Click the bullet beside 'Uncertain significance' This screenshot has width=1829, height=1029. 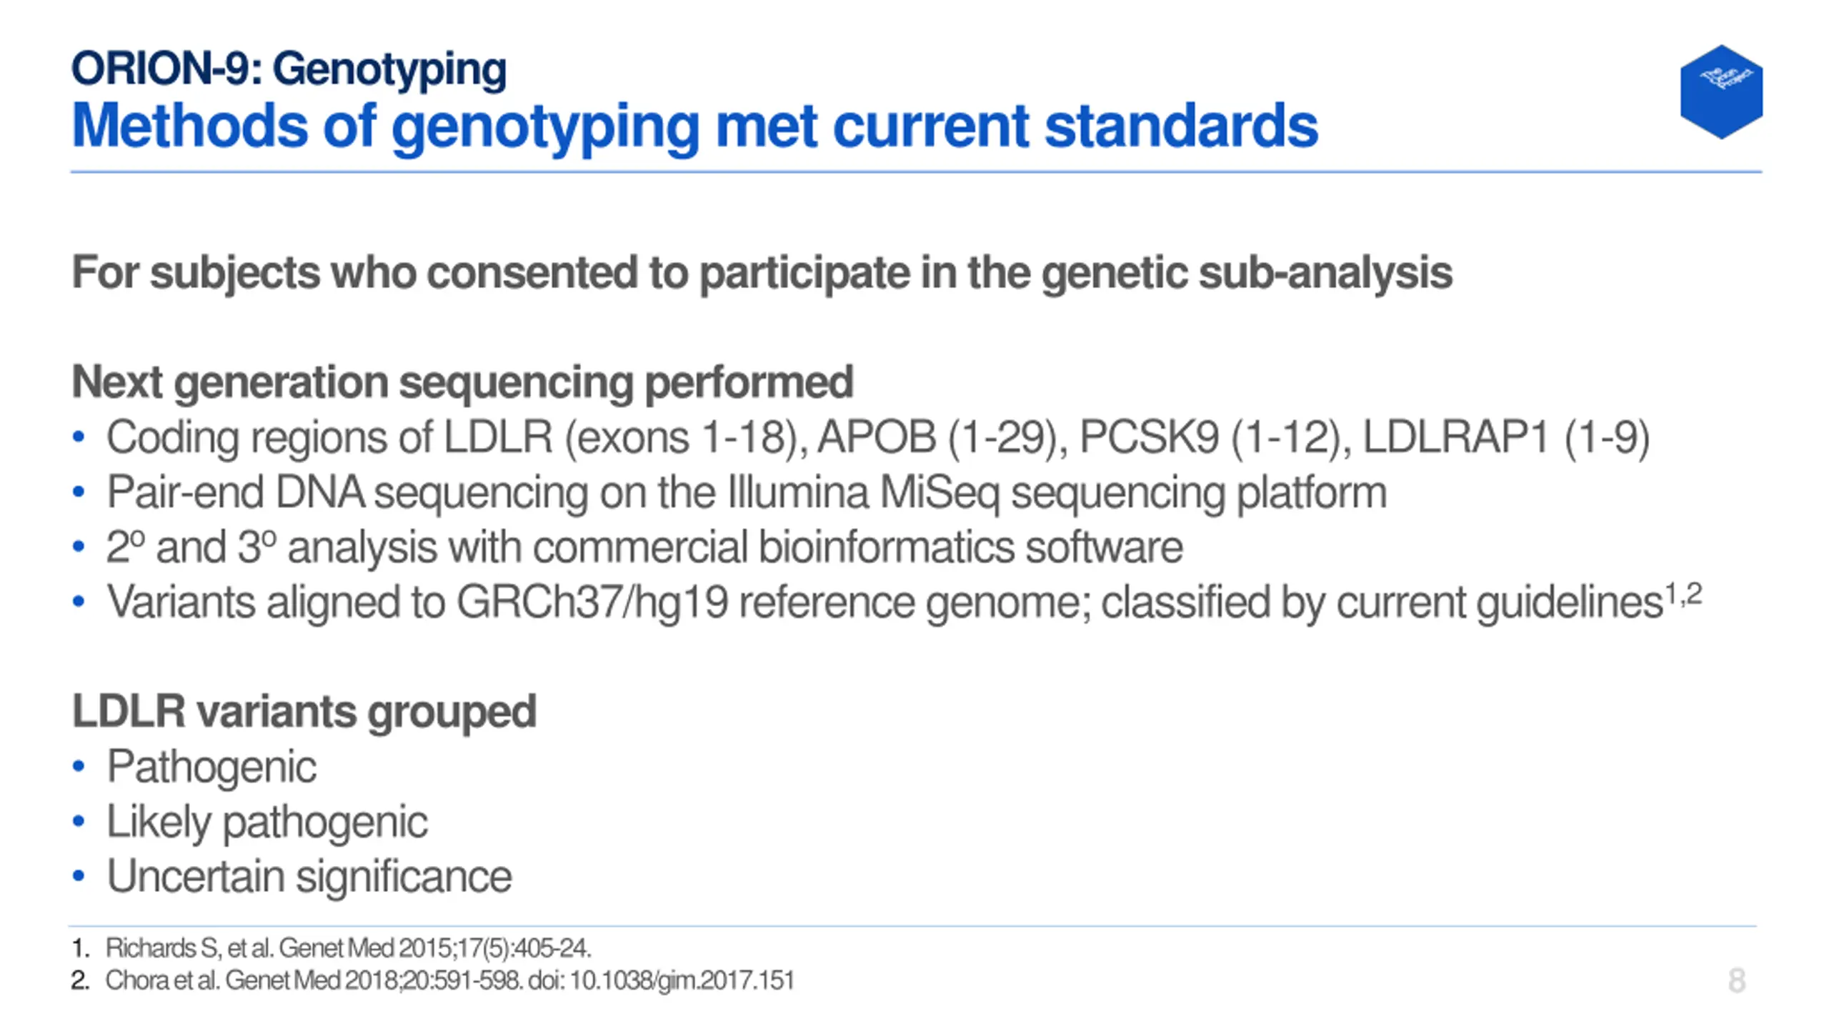pos(79,877)
